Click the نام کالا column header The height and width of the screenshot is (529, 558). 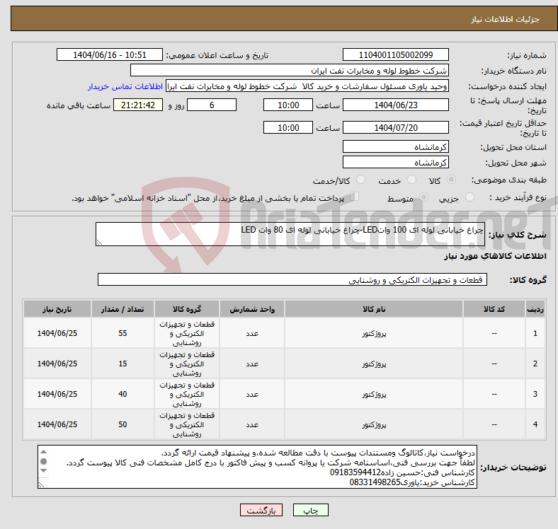[x=374, y=309]
